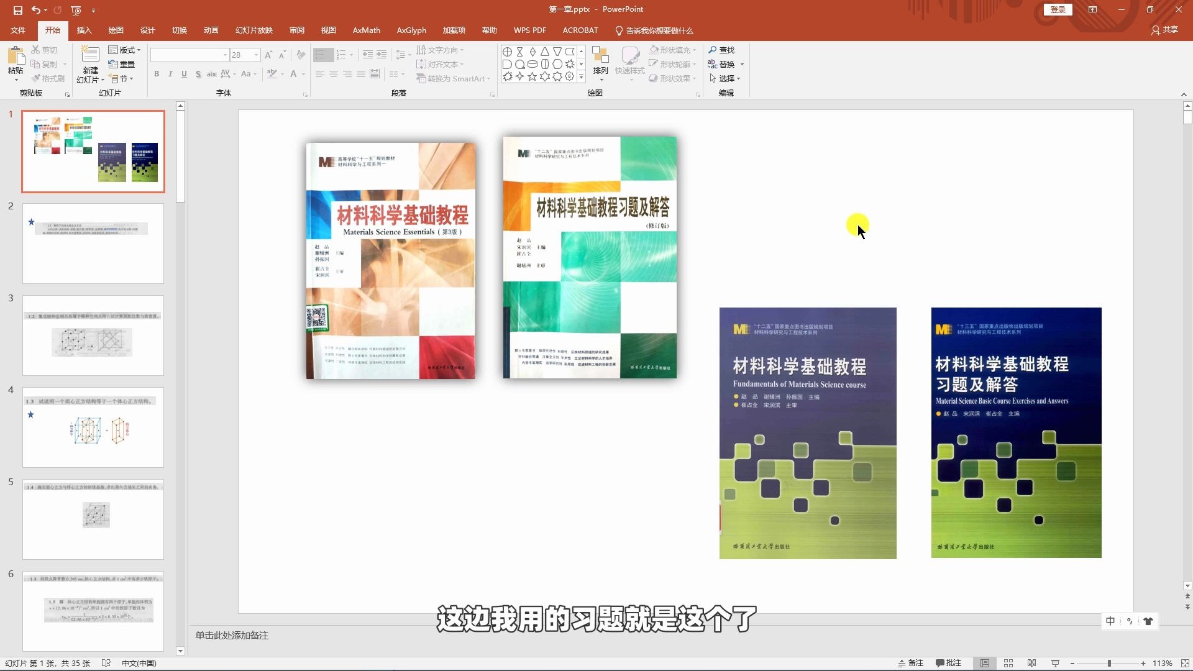Click the Share (共享) button

pyautogui.click(x=1164, y=30)
